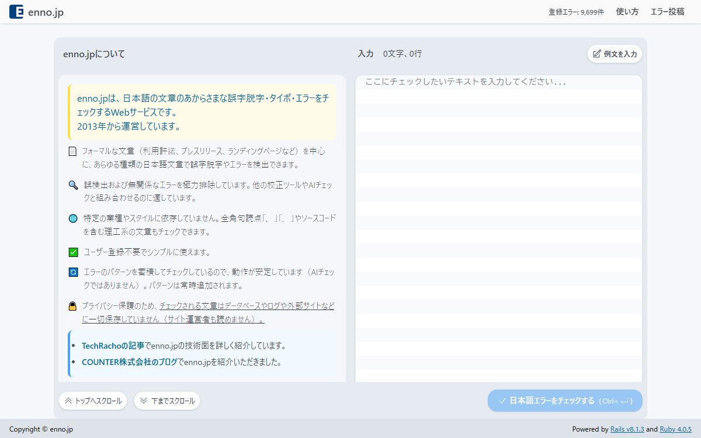This screenshot has width=701, height=438.
Task: Focus the text input area for checking
Action: coord(498,228)
